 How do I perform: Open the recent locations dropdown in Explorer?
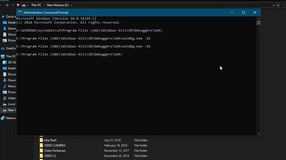13,5
